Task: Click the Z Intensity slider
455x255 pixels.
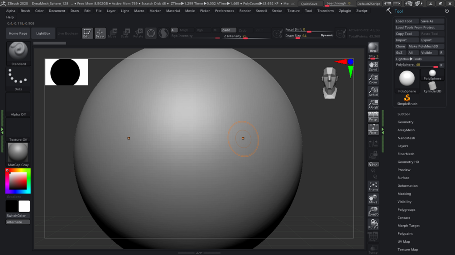Action: coord(246,37)
